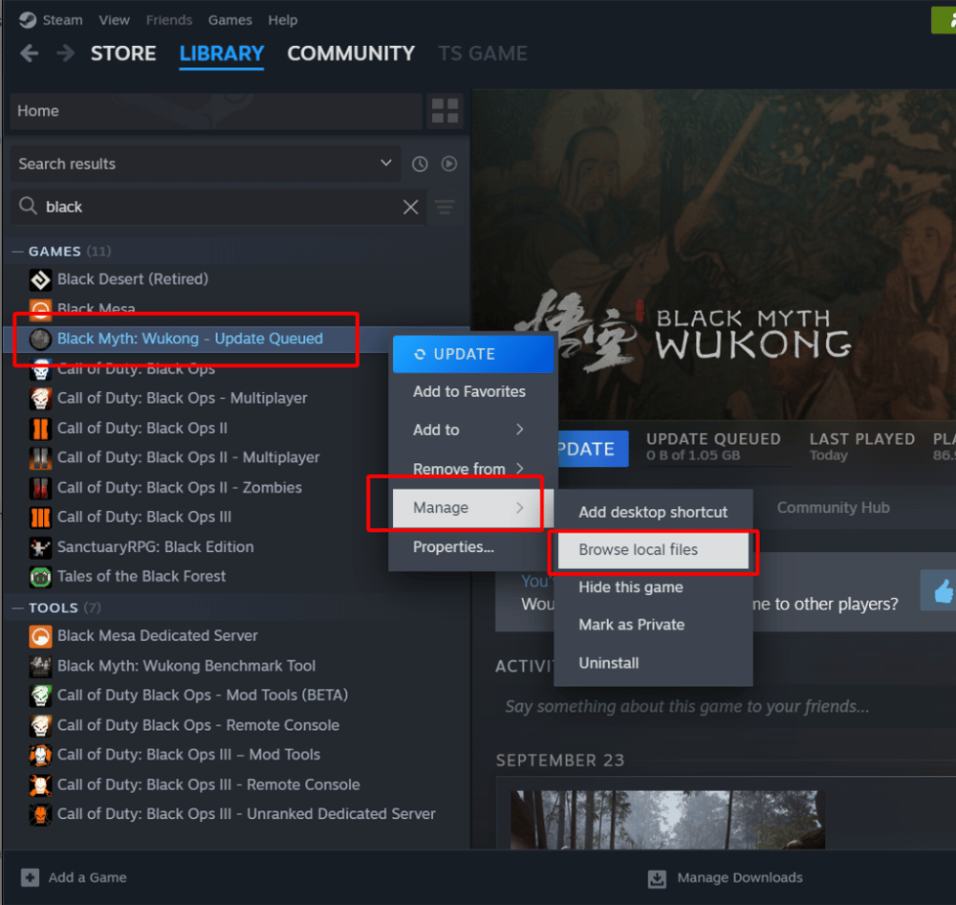Go forward with the right arrow
Viewport: 956px width, 905px height.
point(65,54)
